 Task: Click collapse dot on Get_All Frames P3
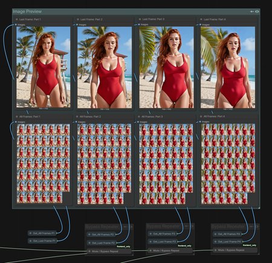click(151, 234)
